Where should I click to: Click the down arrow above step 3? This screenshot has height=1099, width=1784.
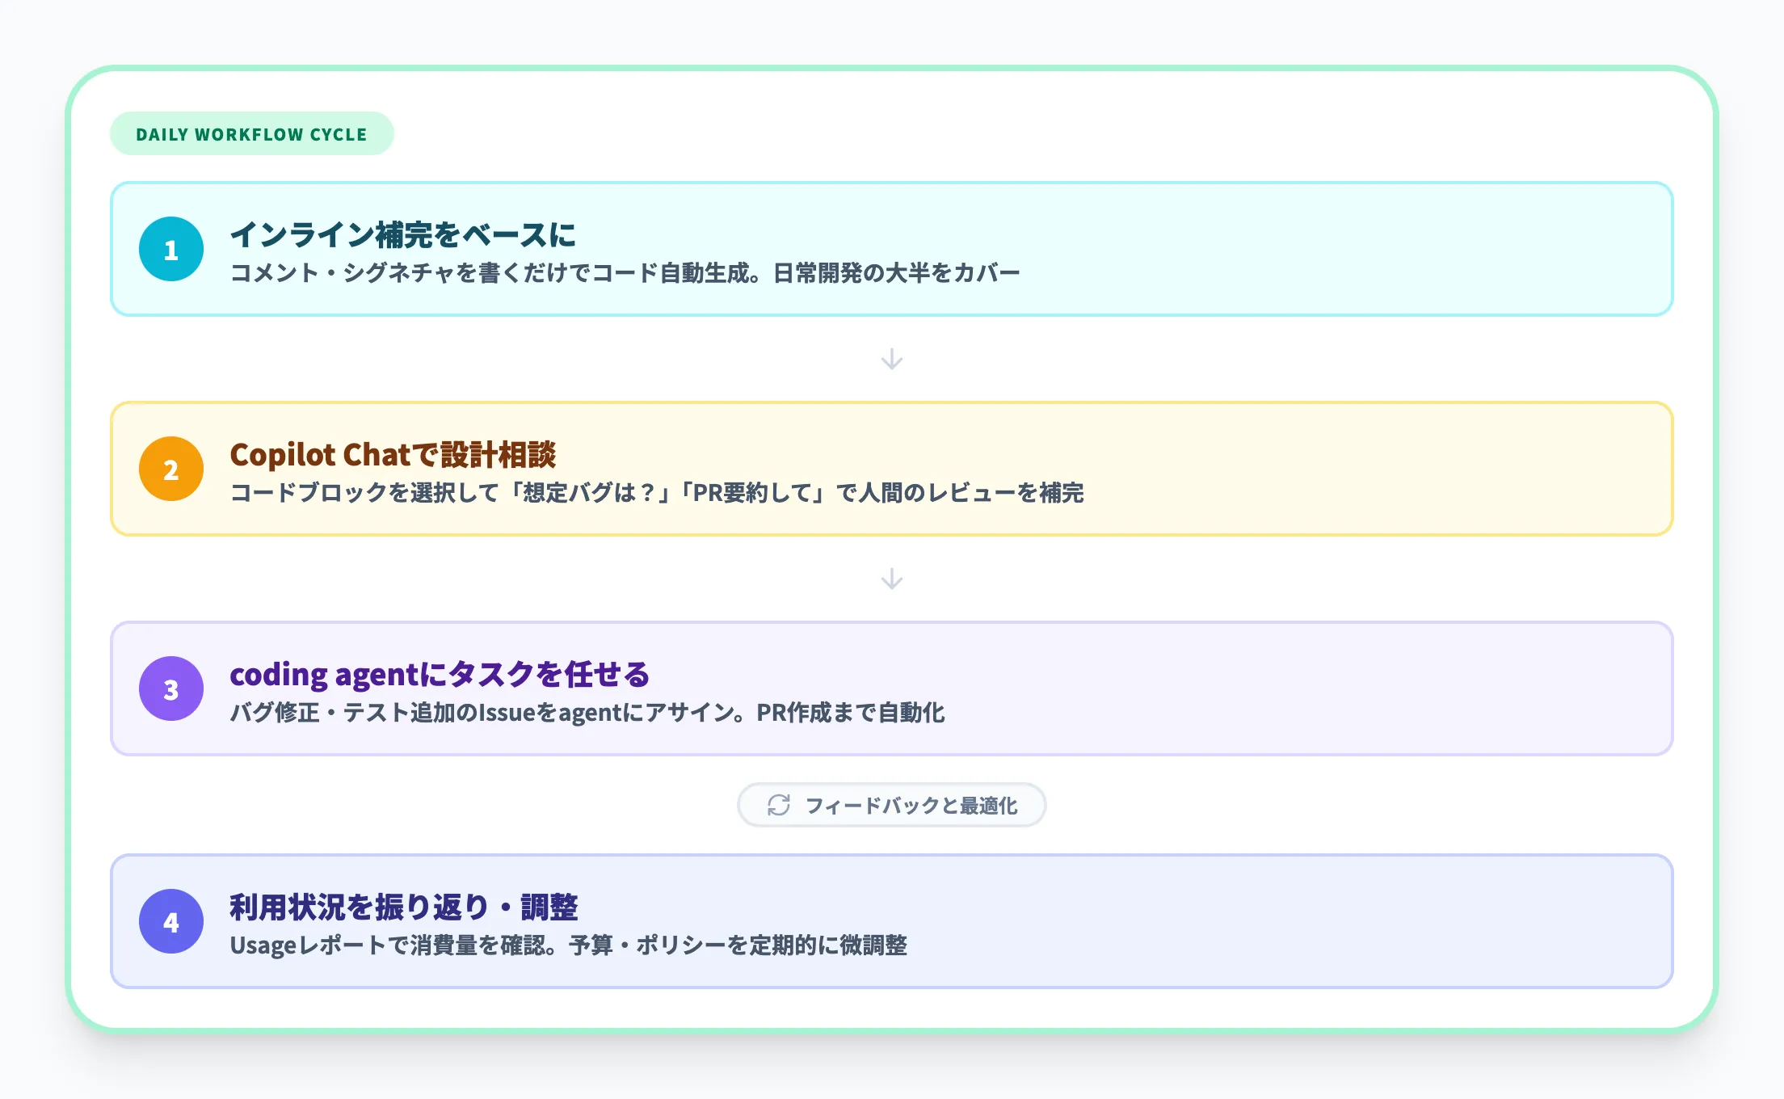coord(891,579)
